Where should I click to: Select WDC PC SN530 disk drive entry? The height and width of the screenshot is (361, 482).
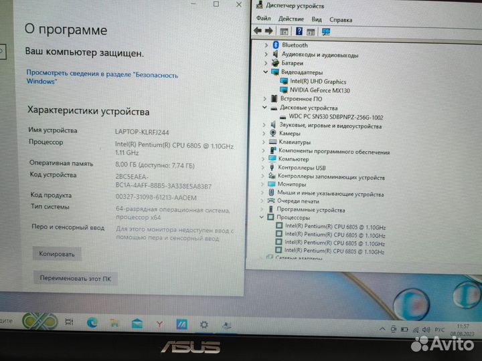coord(336,117)
